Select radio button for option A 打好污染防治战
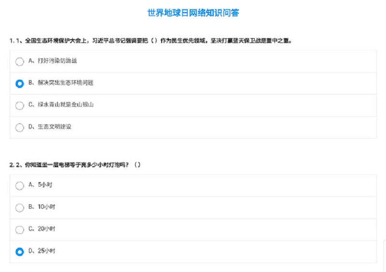The height and width of the screenshot is (272, 386). (19, 61)
